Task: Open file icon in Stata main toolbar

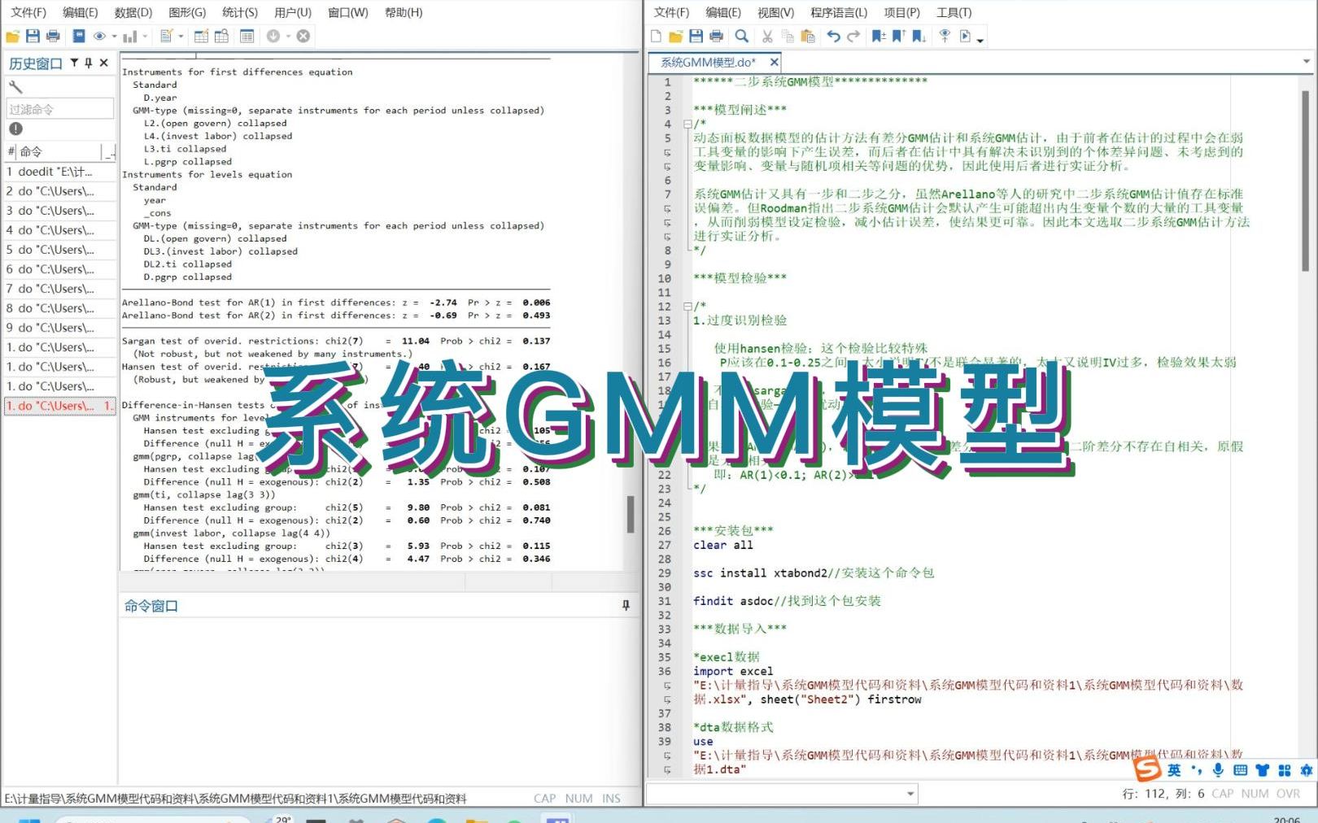Action: [12, 36]
